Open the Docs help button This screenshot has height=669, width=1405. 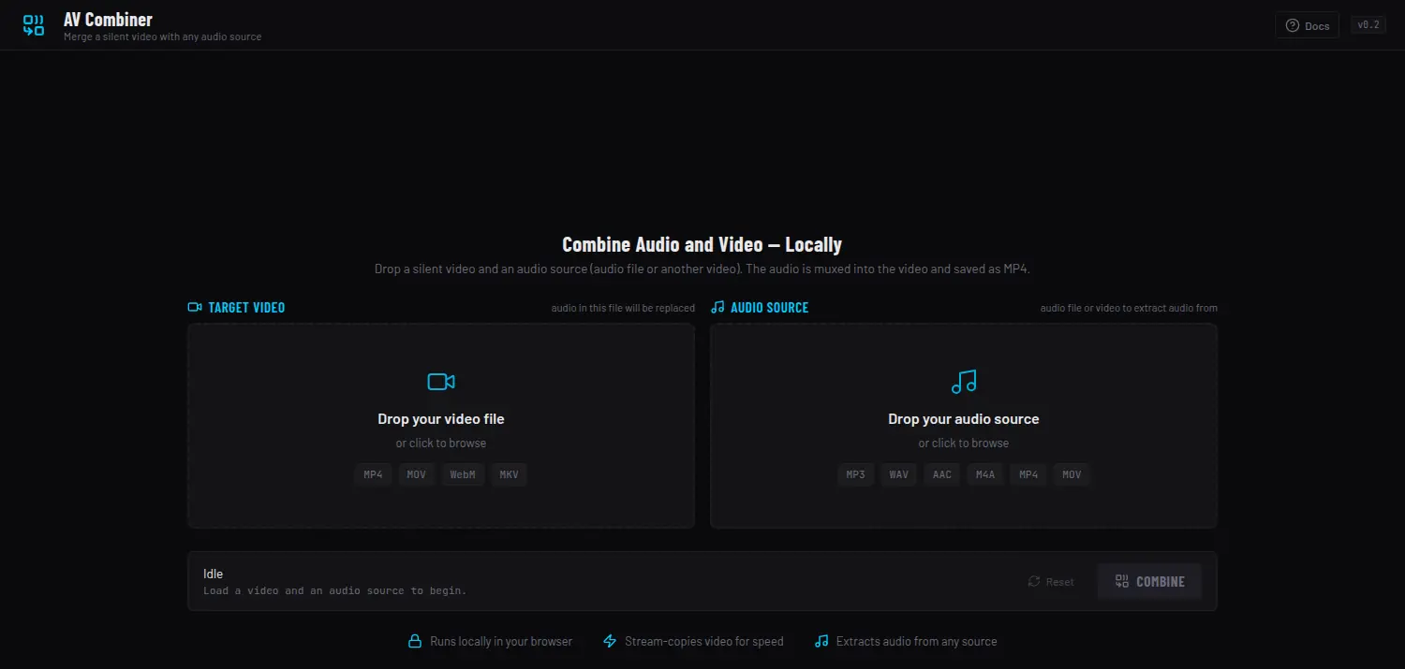coord(1307,25)
